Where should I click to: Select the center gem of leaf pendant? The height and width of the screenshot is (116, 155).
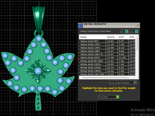[38, 71]
